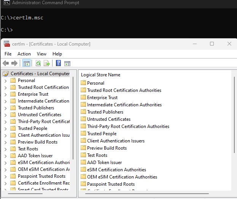This screenshot has width=237, height=199.
Task: Click right pane horizontal scrollbar
Action: coord(147,194)
